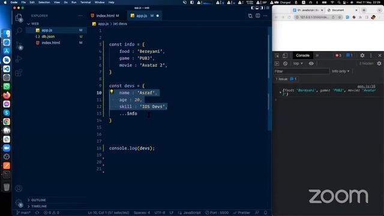
Task: Open Explorer panel More Actions ellipsis
Action: (x=80, y=16)
